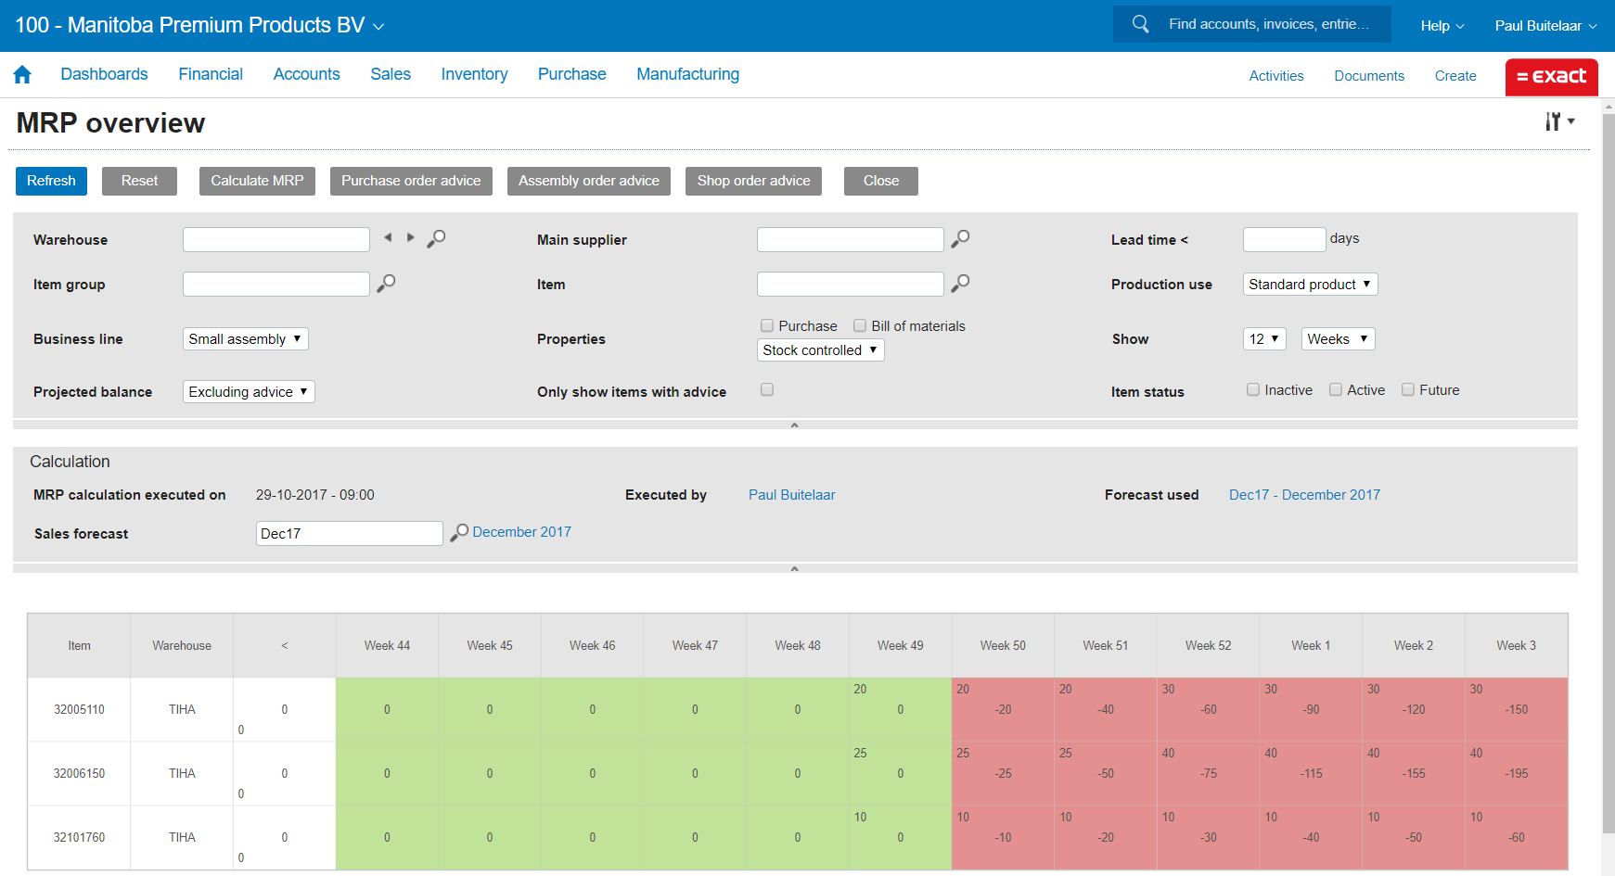Image resolution: width=1615 pixels, height=876 pixels.
Task: Enable the Purchase properties checkbox
Action: (x=767, y=325)
